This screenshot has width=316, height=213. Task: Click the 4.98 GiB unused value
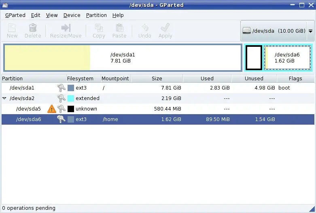point(265,88)
